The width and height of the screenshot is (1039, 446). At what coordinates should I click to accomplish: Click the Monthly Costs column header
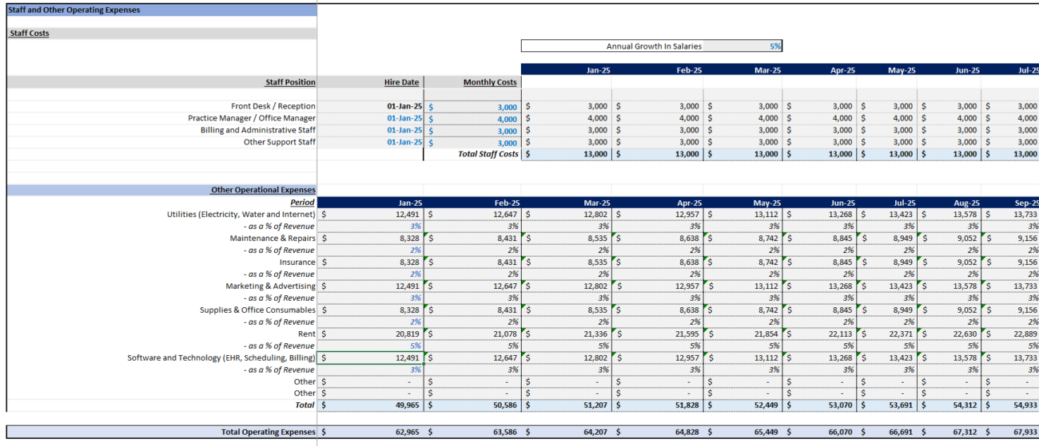[490, 82]
